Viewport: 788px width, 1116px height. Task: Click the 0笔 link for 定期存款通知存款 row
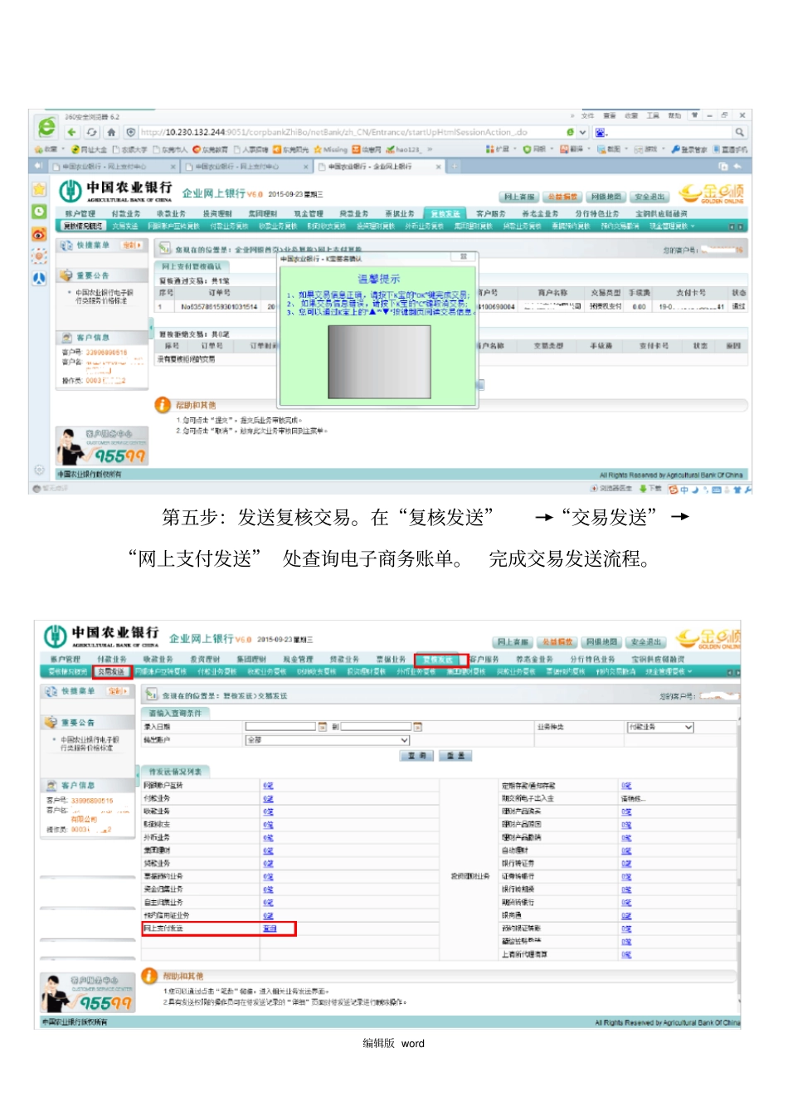pos(626,785)
